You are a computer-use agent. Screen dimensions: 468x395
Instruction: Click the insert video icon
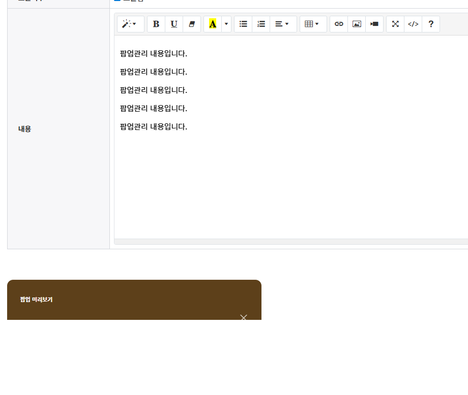[x=374, y=24]
